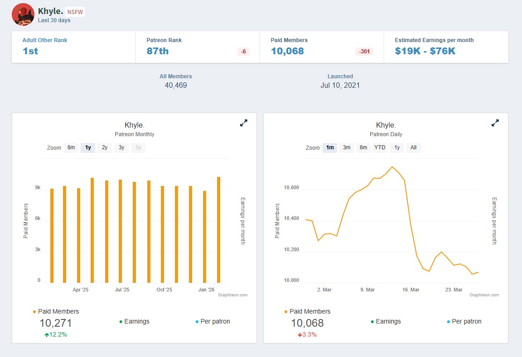Select the 87th Patreon Rank value
This screenshot has width=522, height=357.
pyautogui.click(x=158, y=51)
